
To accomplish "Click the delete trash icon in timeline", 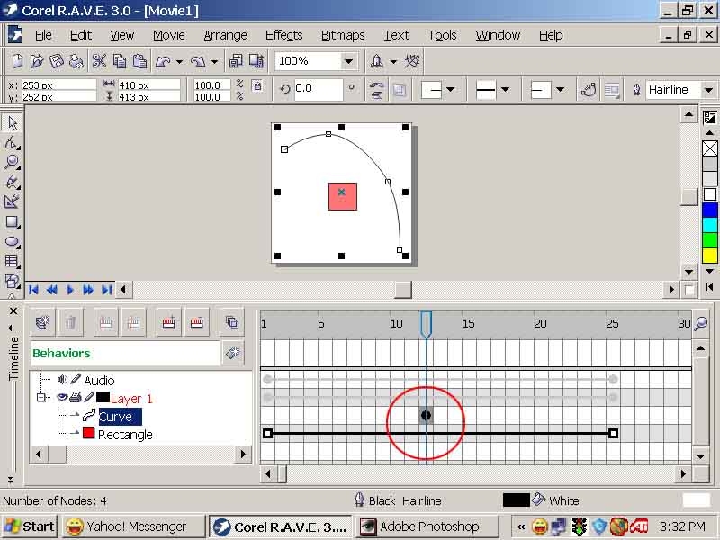I will coord(70,322).
